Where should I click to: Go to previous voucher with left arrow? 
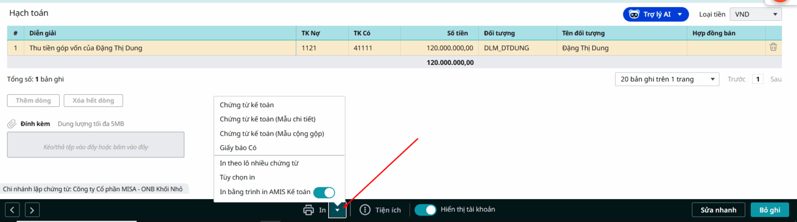coord(12,210)
